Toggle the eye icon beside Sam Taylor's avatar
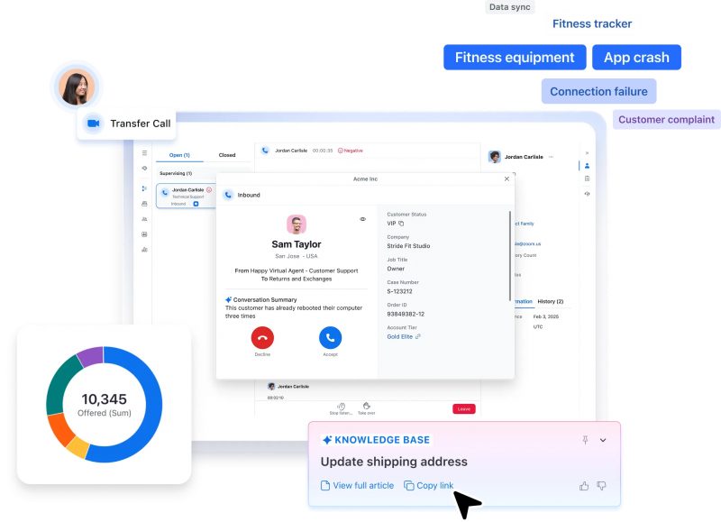The height and width of the screenshot is (522, 721). pos(363,219)
